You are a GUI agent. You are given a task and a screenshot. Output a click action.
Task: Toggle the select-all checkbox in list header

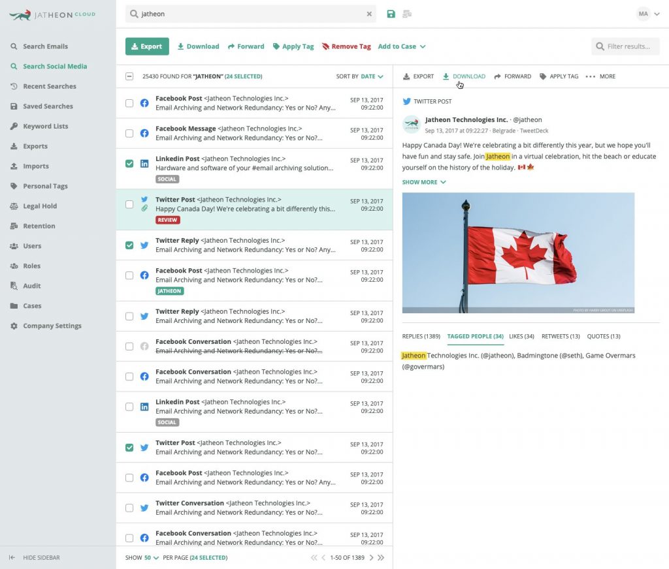pos(129,77)
